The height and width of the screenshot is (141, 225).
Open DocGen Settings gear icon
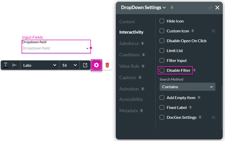click(x=213, y=117)
